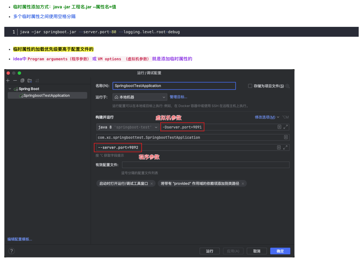Click the remove configuration minus icon
This screenshot has height=263, width=363.
tap(15, 81)
